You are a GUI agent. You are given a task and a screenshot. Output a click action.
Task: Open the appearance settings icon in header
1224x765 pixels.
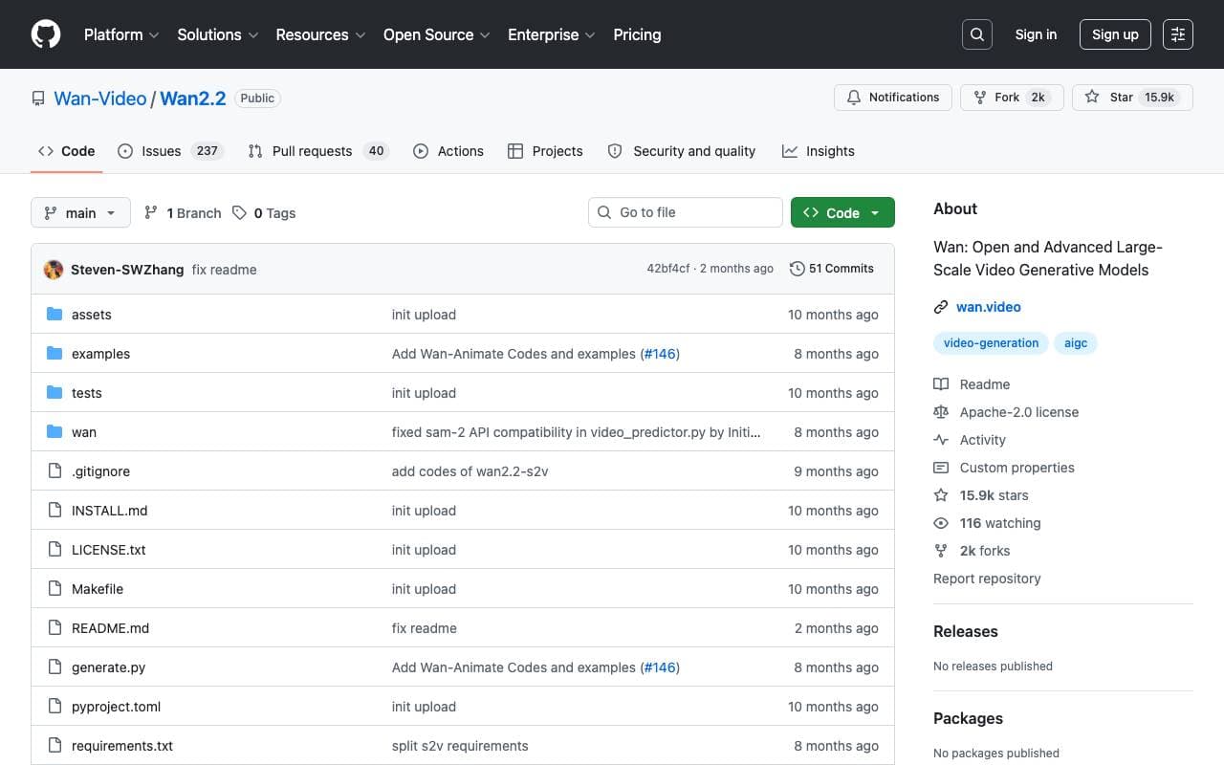pos(1178,34)
